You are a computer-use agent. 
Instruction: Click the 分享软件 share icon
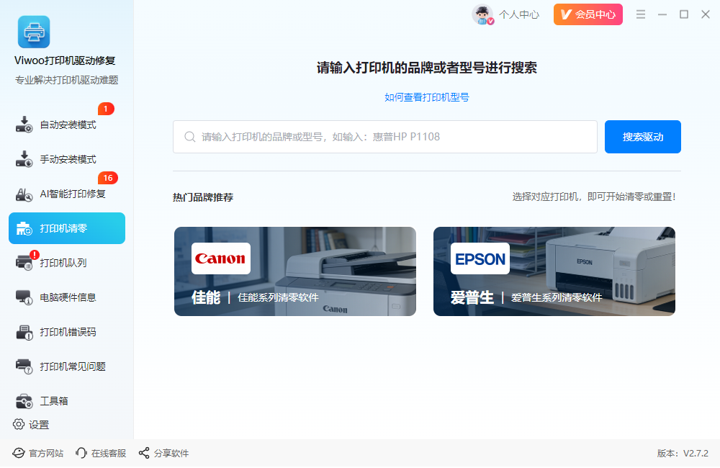click(144, 454)
